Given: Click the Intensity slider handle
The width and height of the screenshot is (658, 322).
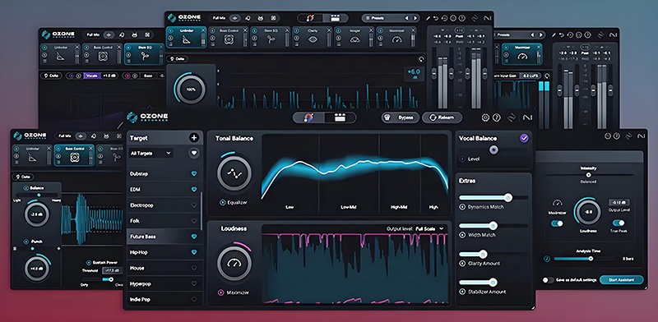Looking at the screenshot, I should click(x=588, y=175).
